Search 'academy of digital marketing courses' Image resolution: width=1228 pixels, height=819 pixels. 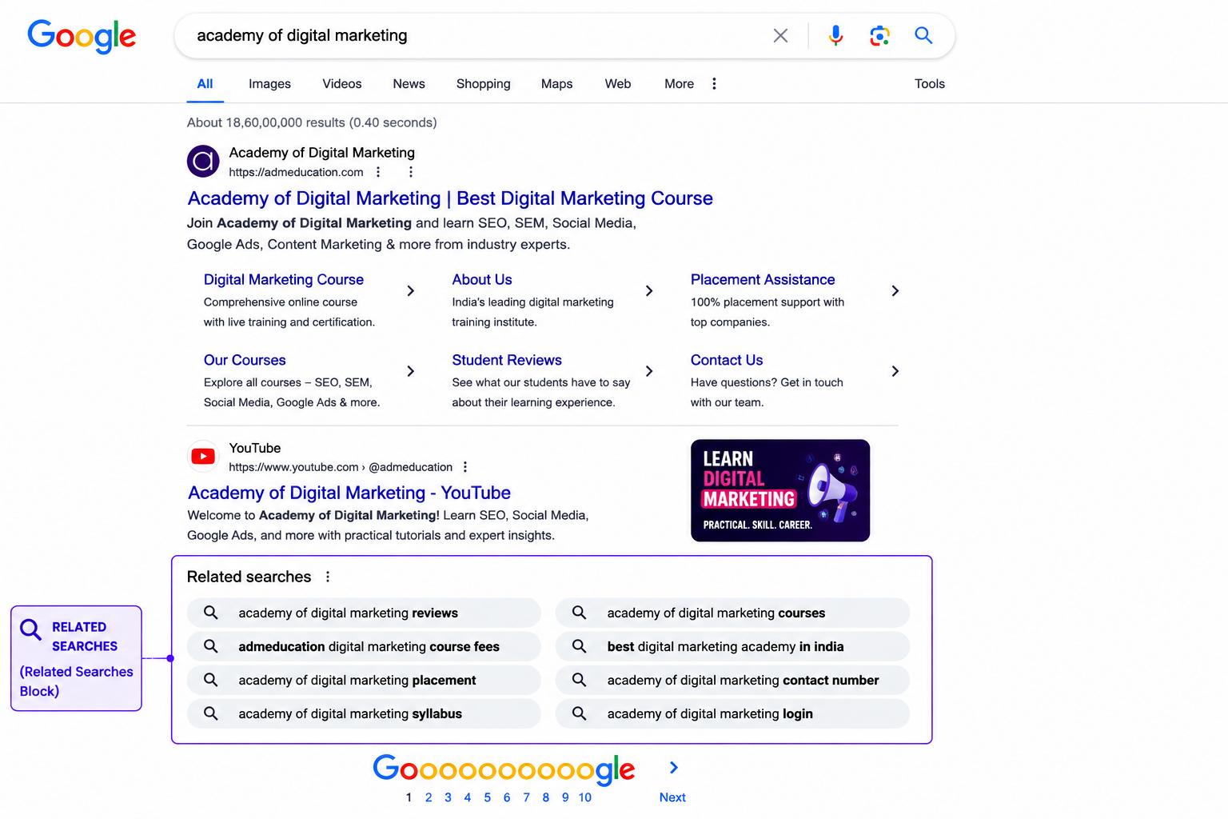coord(732,613)
